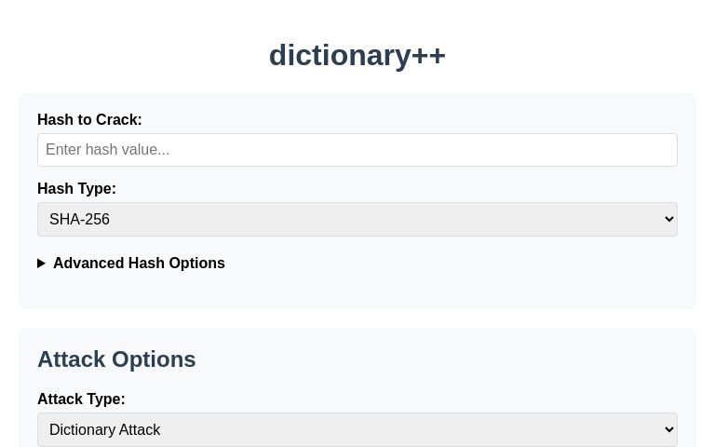Viewport: 715px width, 447px height.
Task: Click the Hash to Crack input field
Action: click(x=357, y=150)
